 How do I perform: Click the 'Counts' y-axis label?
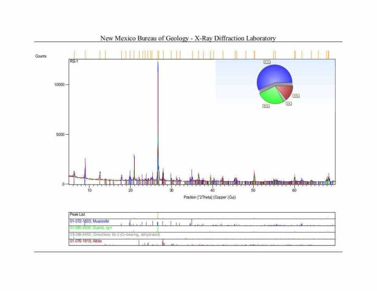click(x=40, y=56)
